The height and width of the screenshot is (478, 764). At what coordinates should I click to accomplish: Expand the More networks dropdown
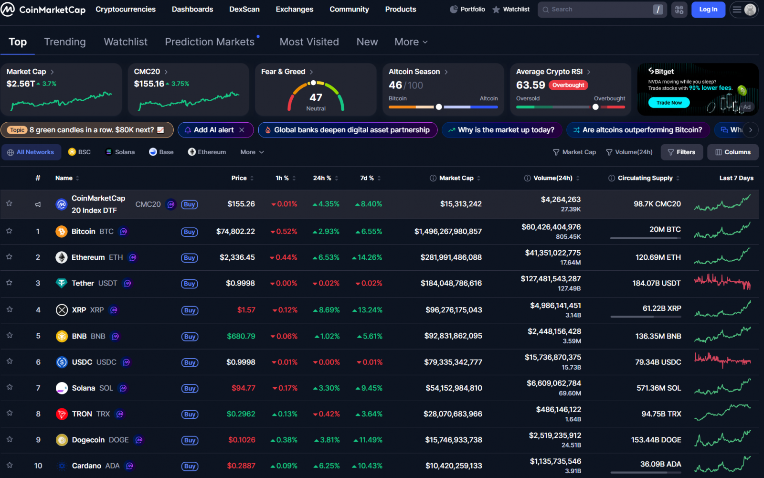click(x=252, y=152)
